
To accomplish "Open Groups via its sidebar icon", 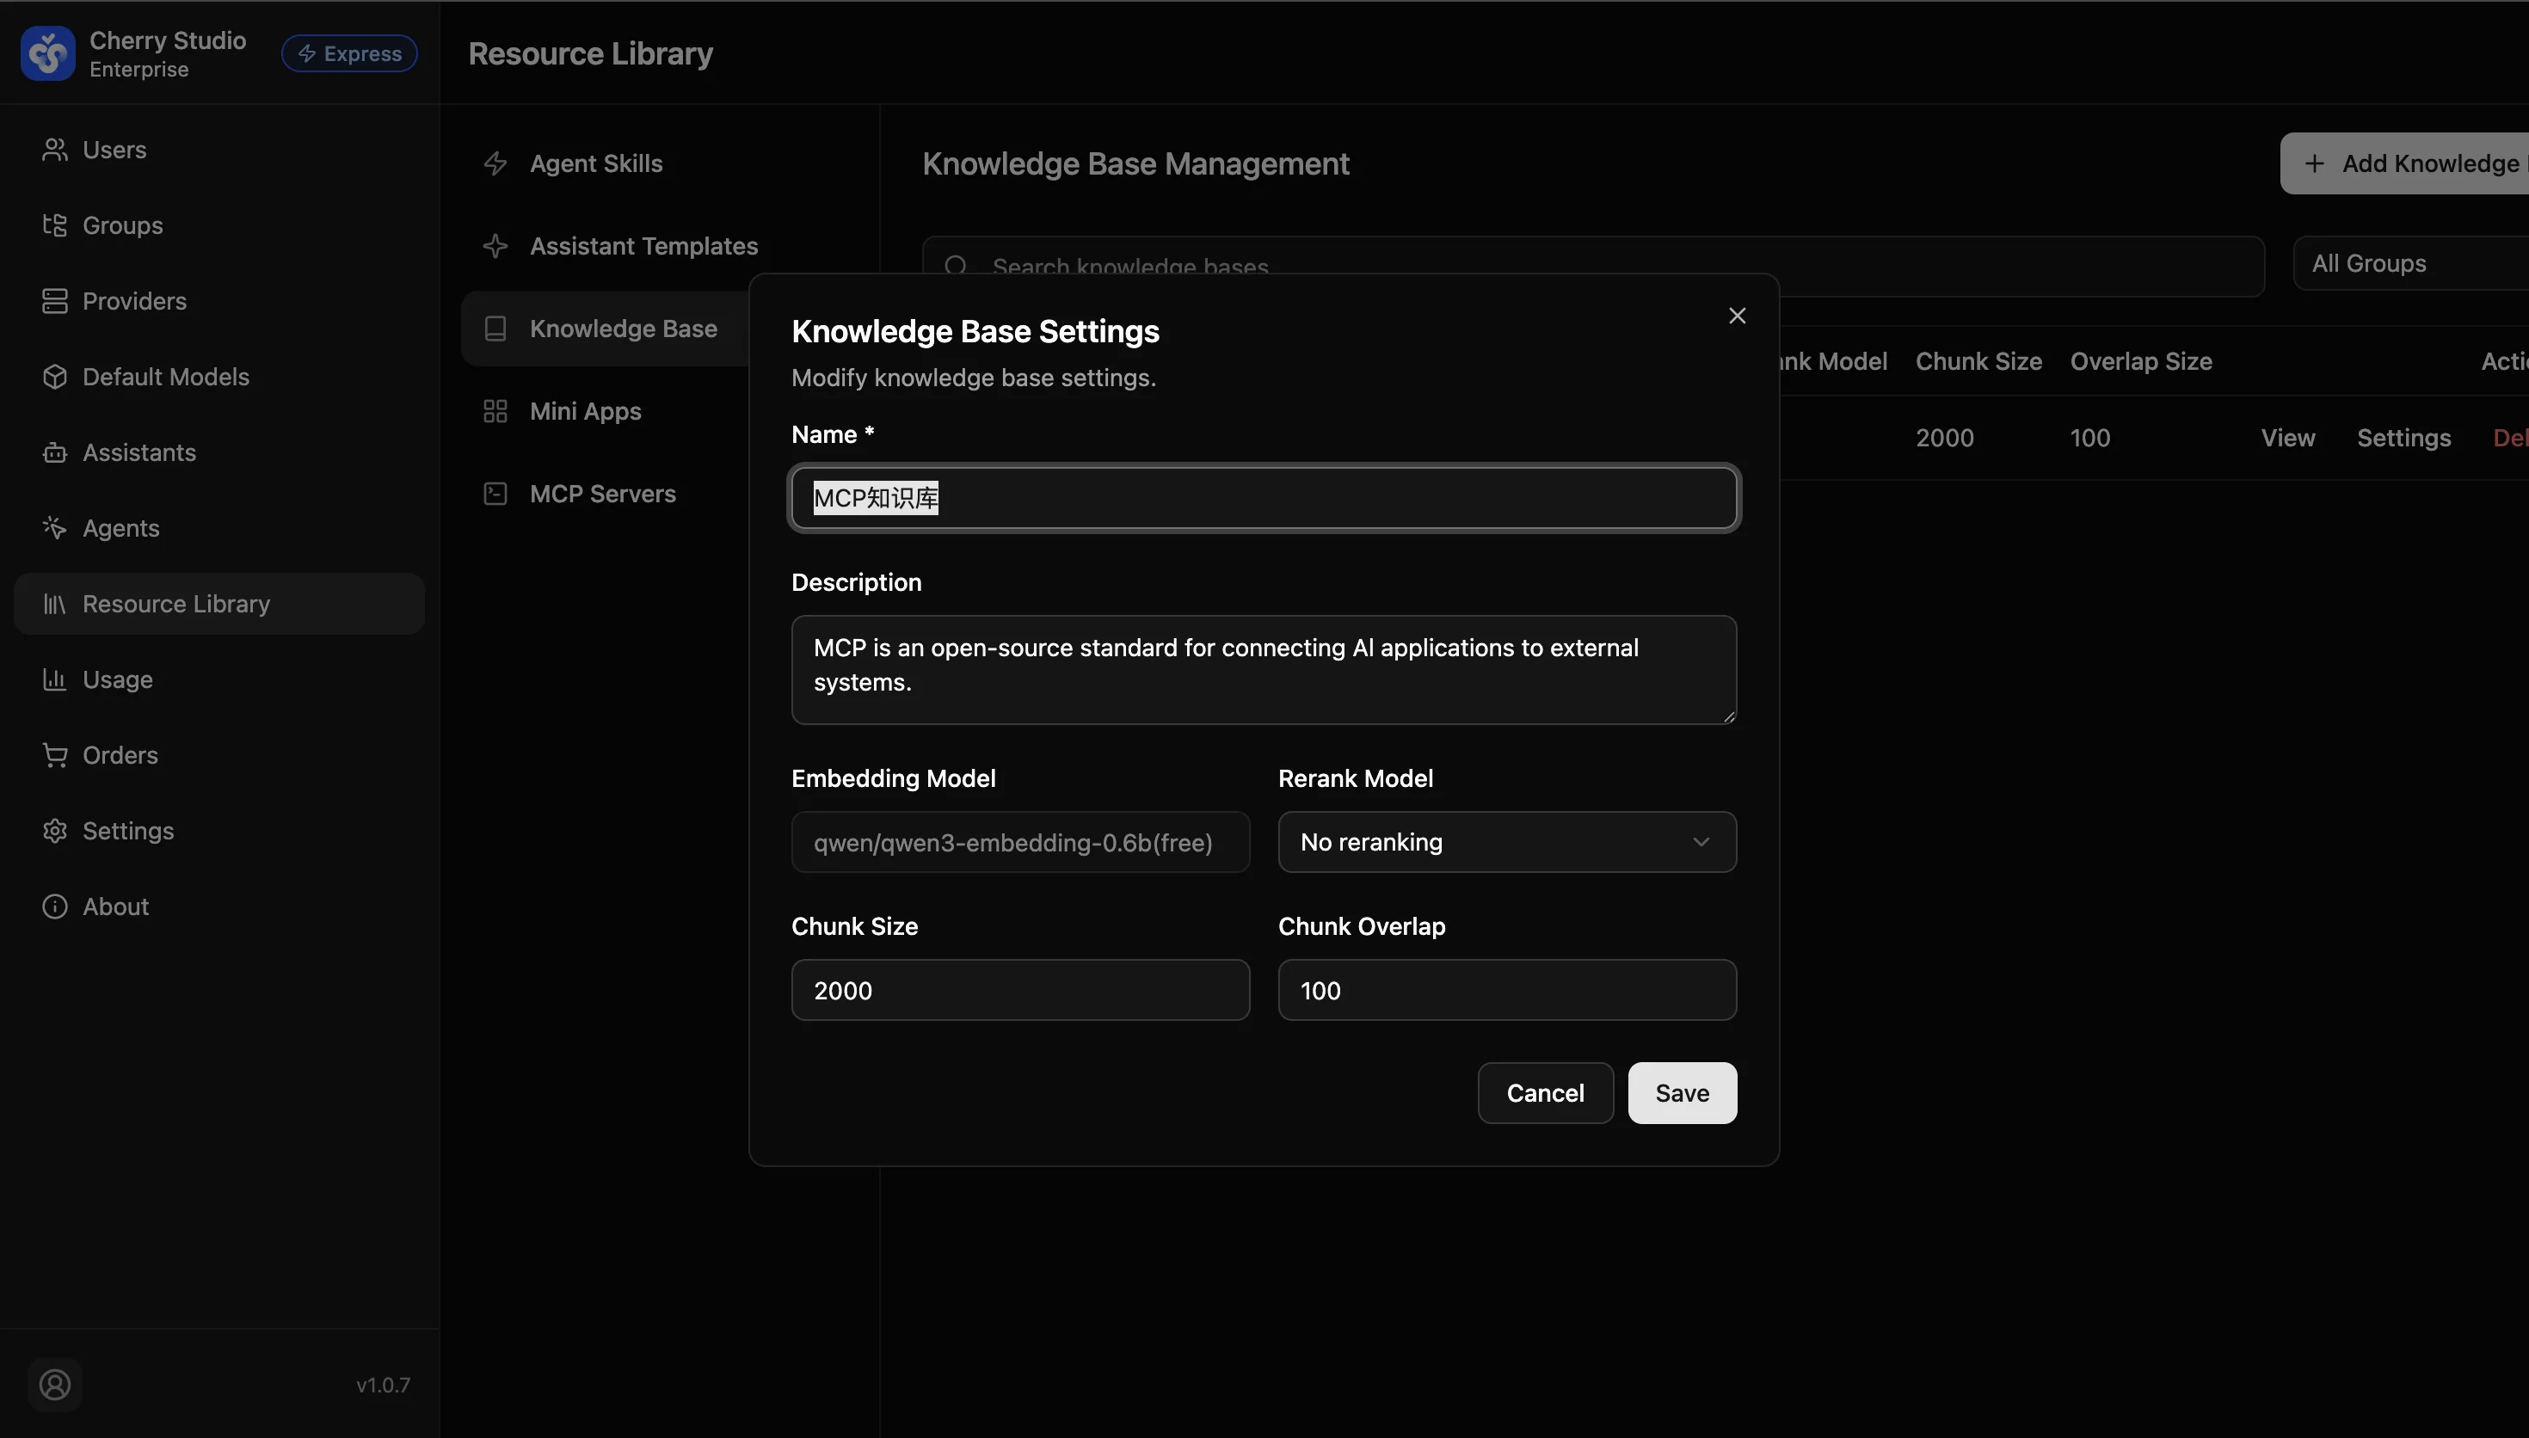I will click(54, 225).
